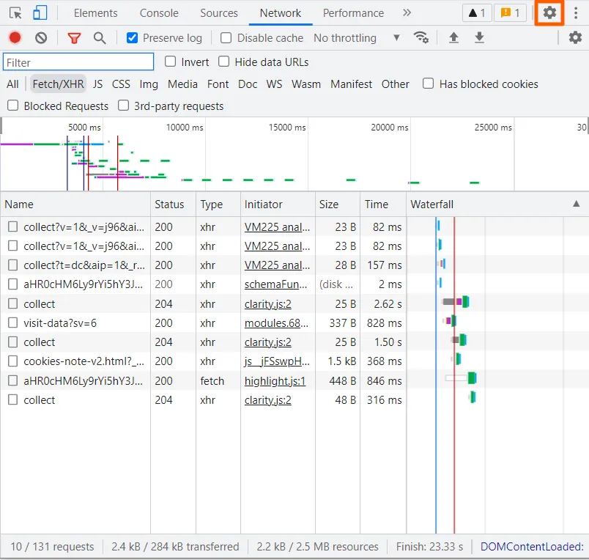Open initiator link js_jFSswpH...
This screenshot has height=560, width=589.
[277, 361]
